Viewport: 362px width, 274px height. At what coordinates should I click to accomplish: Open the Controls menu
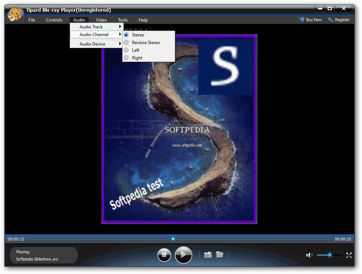click(x=54, y=20)
